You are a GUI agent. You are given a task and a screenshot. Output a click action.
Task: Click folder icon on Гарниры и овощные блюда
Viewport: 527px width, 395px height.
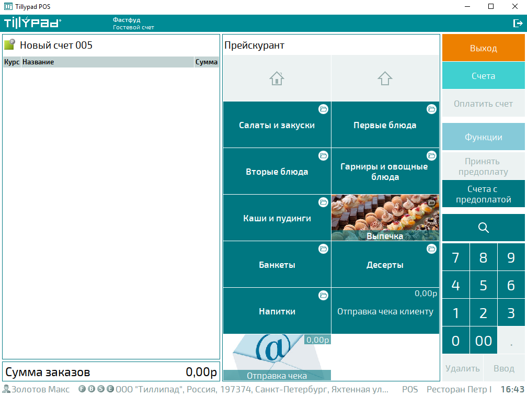431,156
